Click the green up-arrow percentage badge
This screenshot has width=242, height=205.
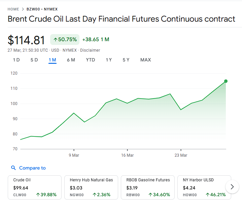coord(65,40)
